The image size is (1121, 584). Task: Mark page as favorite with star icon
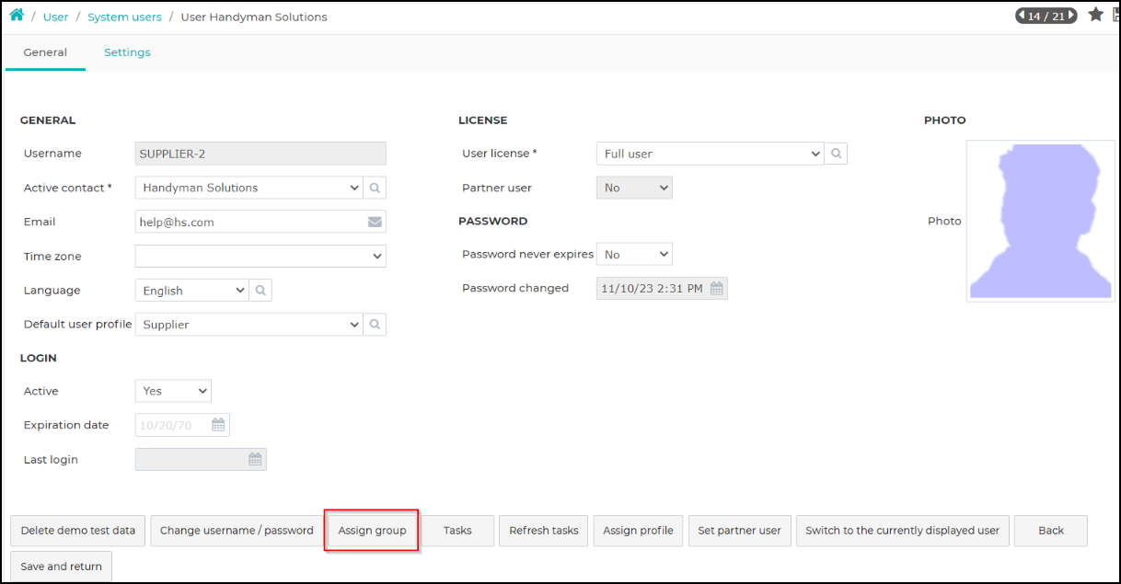(x=1095, y=15)
